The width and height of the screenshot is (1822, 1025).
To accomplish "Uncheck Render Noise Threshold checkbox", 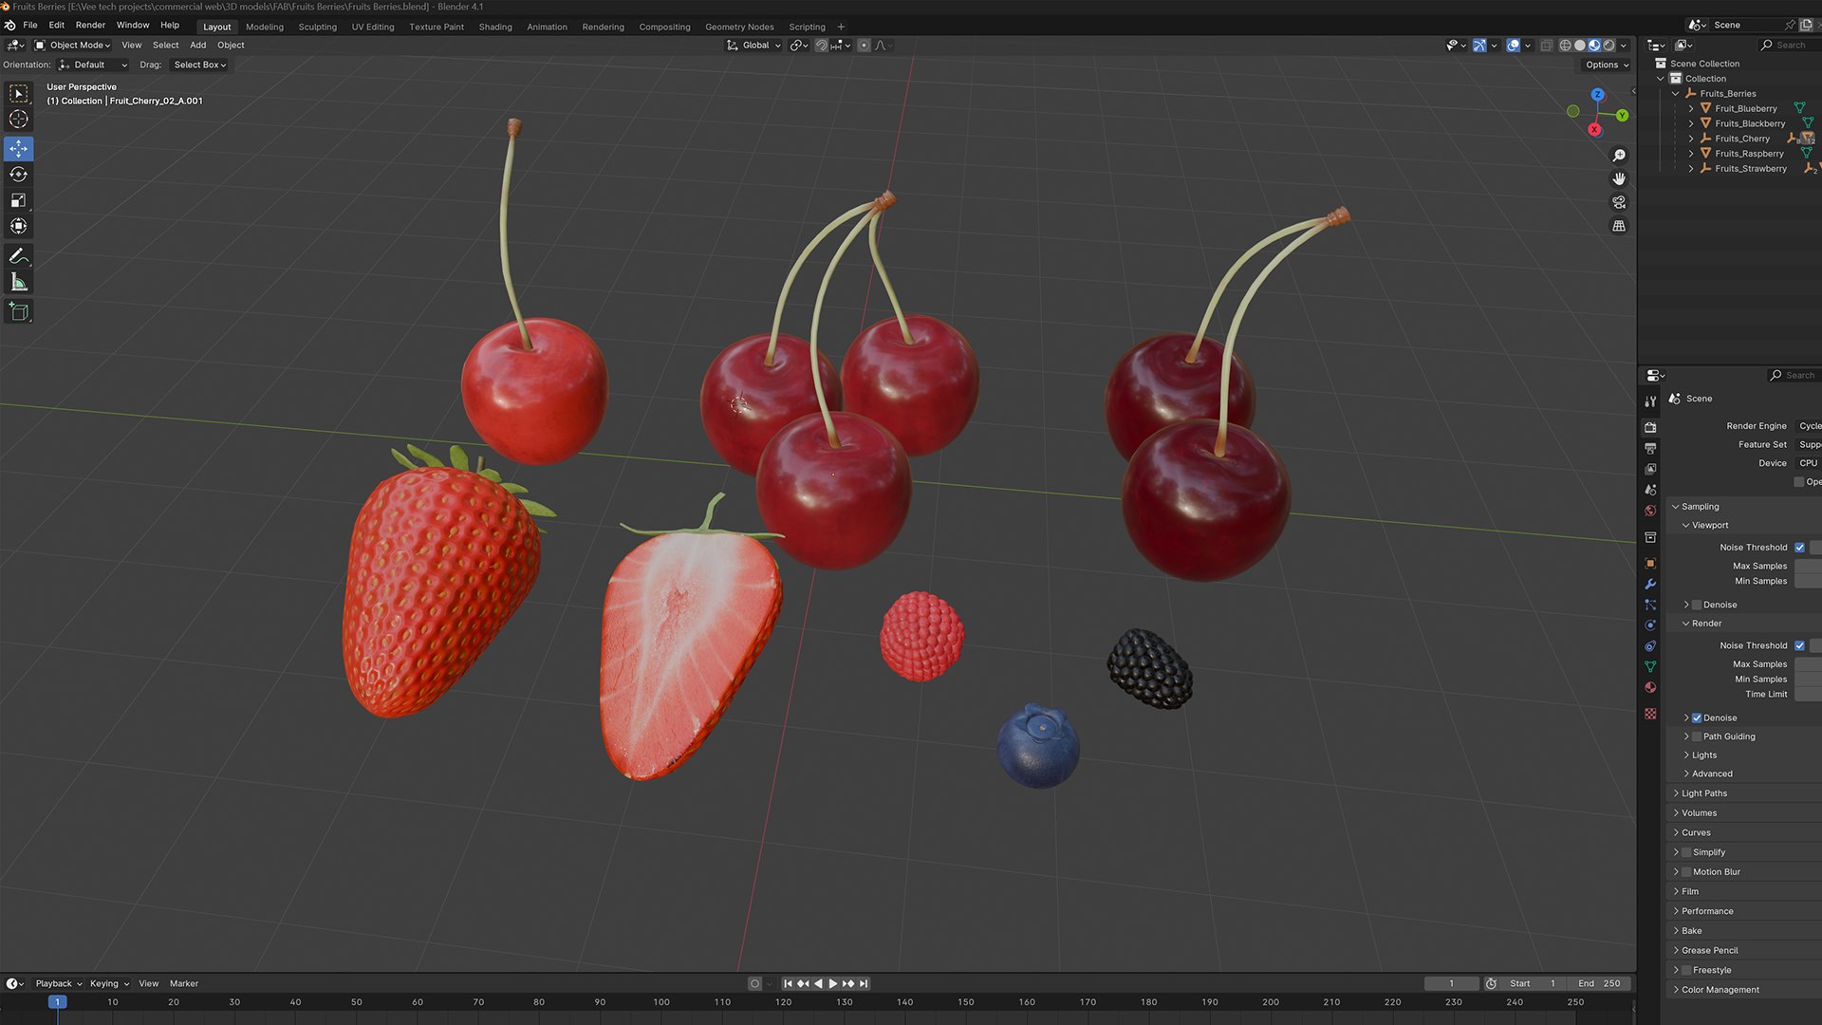I will click(1799, 645).
